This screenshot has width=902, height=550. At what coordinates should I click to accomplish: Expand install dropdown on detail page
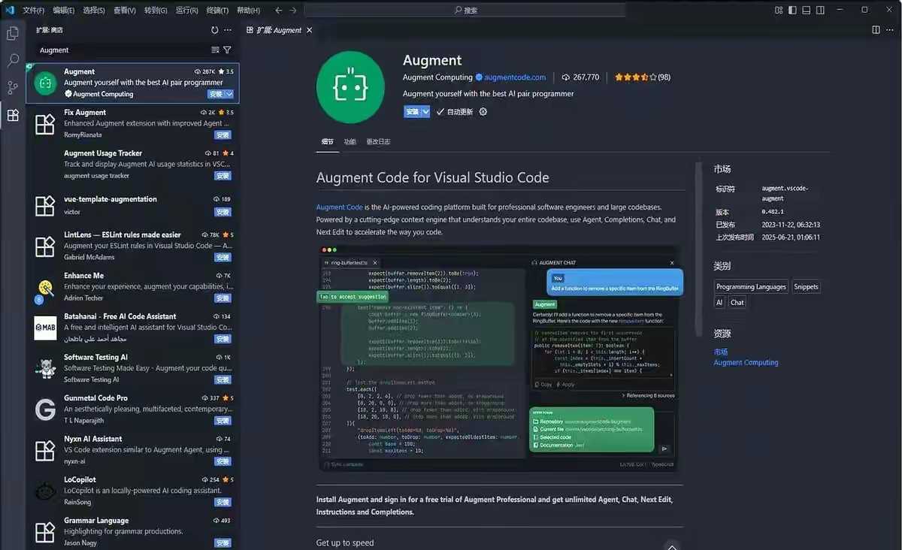[425, 112]
